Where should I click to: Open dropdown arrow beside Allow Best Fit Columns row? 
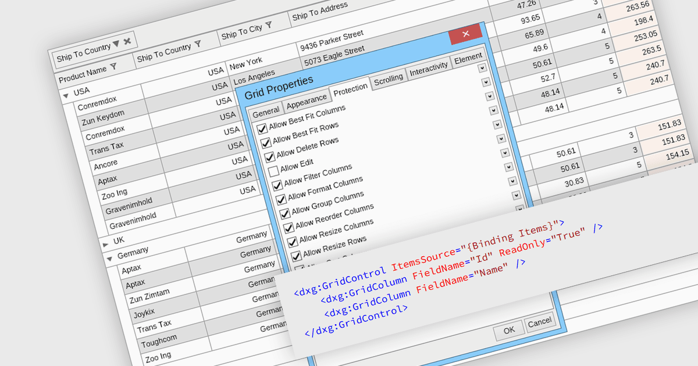482,68
